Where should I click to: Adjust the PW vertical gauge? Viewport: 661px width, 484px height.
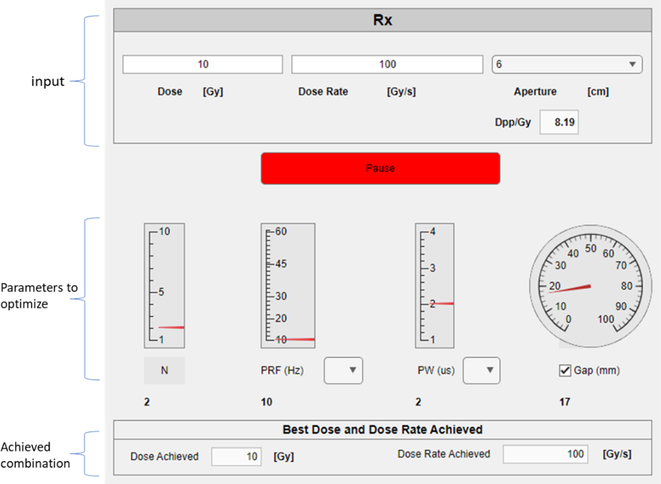[x=434, y=285]
